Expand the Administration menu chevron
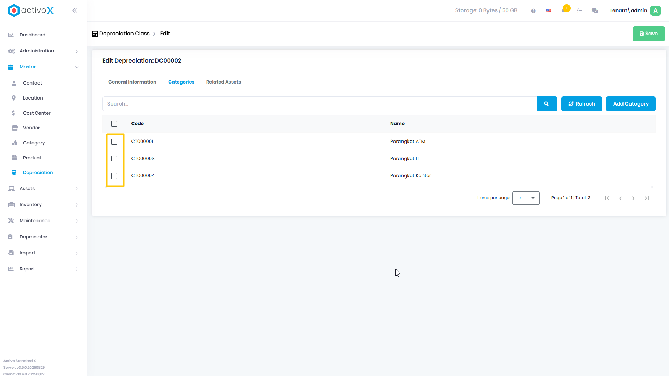This screenshot has width=669, height=376. [77, 51]
